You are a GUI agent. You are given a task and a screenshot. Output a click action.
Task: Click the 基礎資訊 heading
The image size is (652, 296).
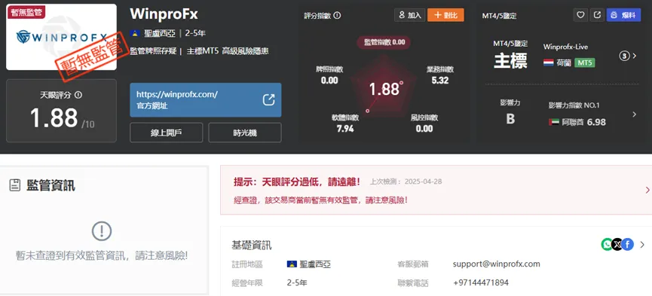[x=251, y=245]
